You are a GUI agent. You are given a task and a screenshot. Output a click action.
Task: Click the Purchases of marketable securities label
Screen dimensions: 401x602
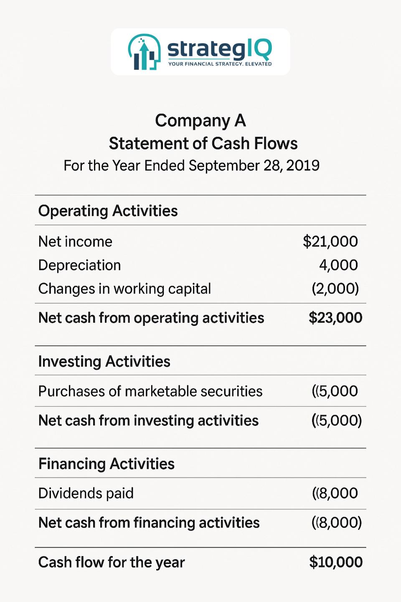(150, 391)
